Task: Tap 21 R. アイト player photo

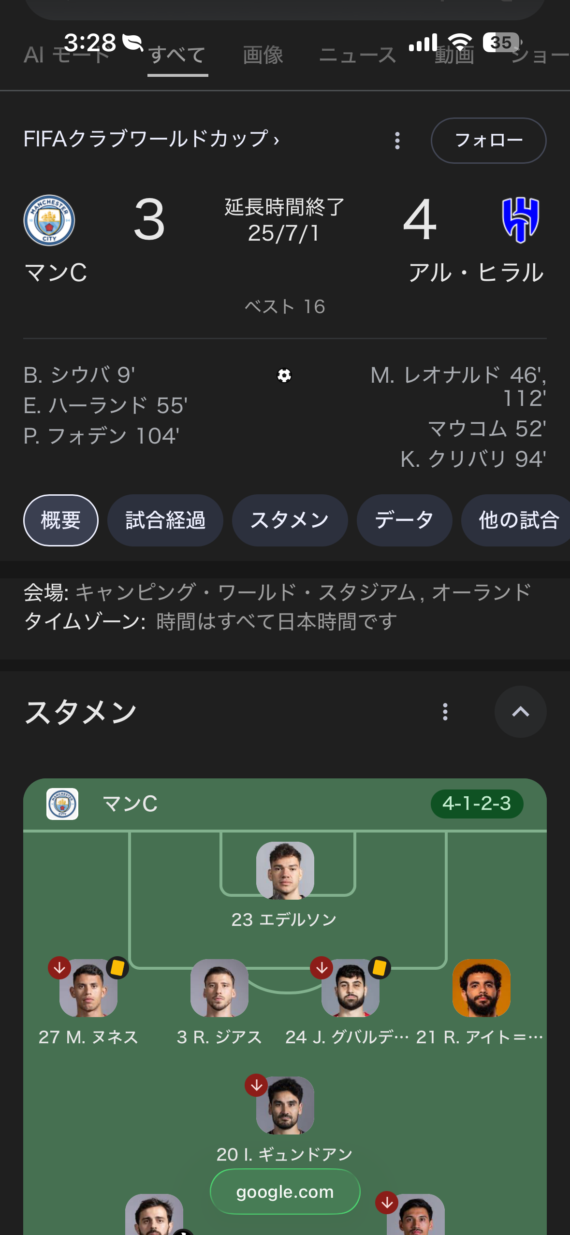Action: pyautogui.click(x=482, y=988)
